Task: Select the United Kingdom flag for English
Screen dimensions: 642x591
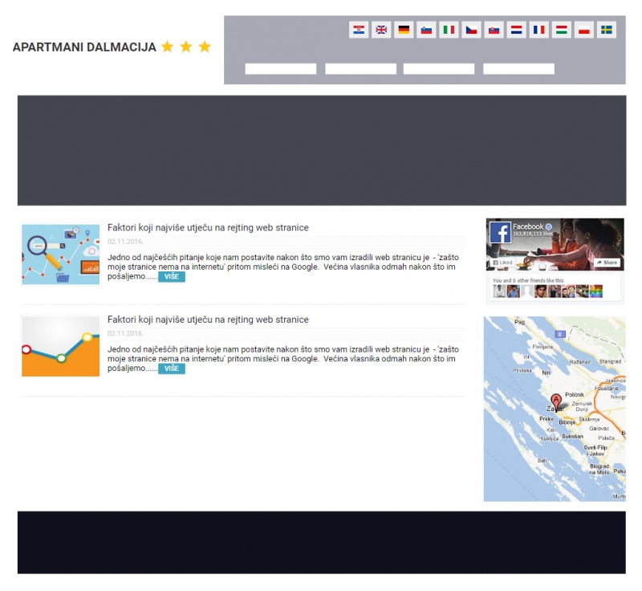Action: click(x=381, y=31)
